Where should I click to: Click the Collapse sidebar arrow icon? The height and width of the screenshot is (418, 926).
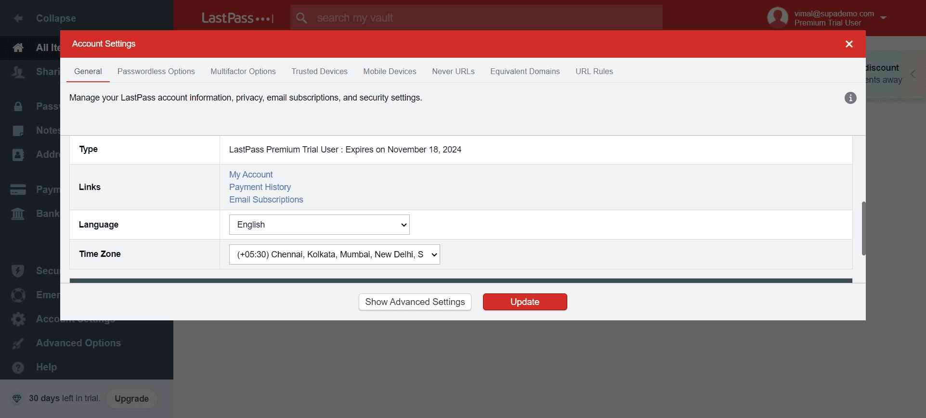(18, 18)
